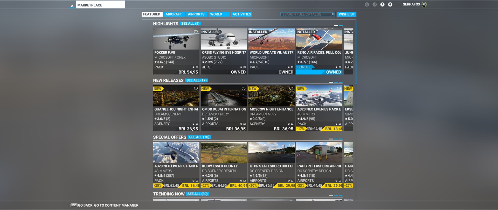Click the home icon beside Marketplace title

pos(72,5)
